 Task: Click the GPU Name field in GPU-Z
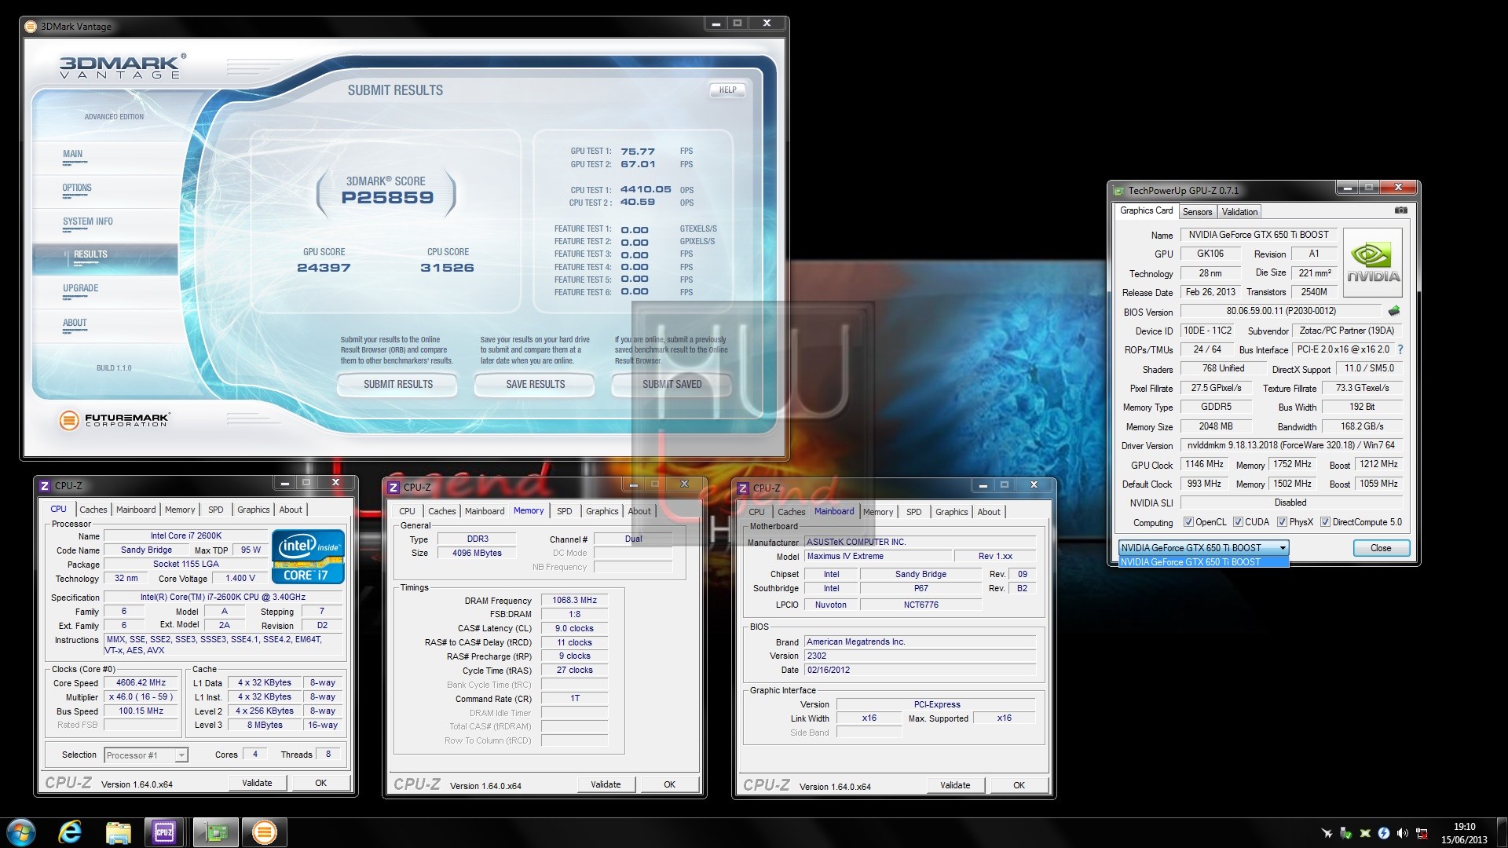click(1258, 235)
